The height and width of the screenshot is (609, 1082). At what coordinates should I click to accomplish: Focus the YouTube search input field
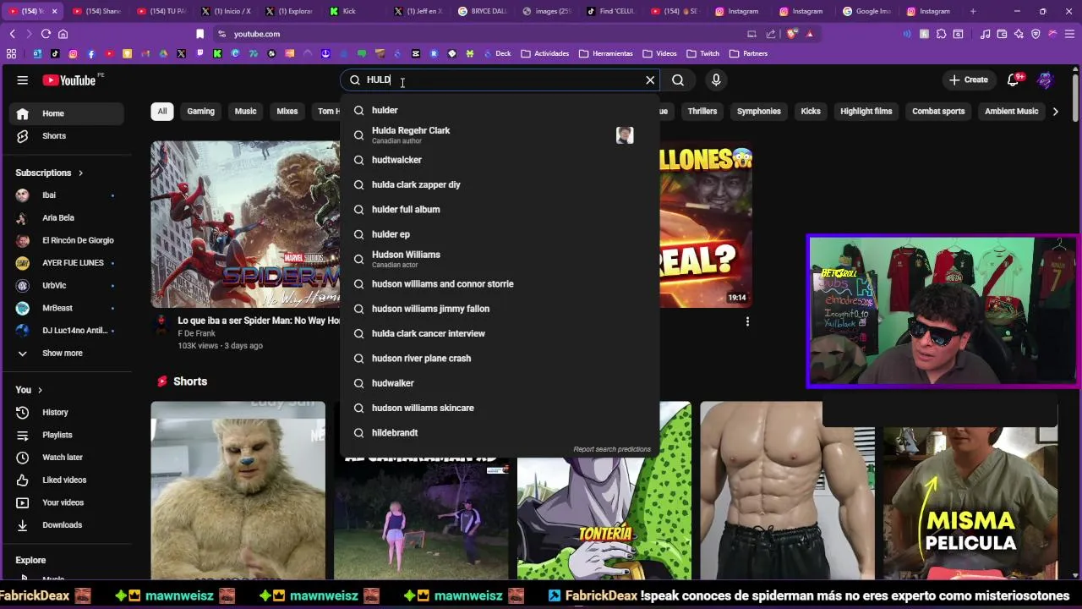[x=500, y=80]
